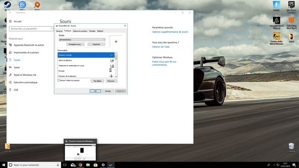This screenshot has height=168, width=299.
Task: Open the notification center icon
Action: (x=294, y=165)
